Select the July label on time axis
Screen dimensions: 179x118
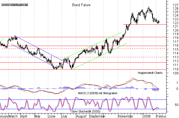(x=64, y=116)
